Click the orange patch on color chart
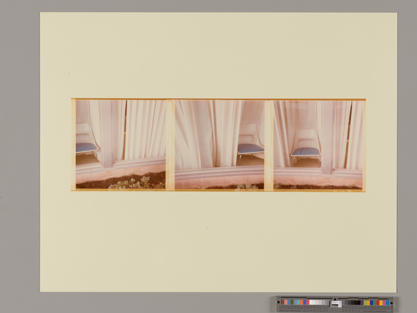The image size is (417, 313). pyautogui.click(x=301, y=302)
